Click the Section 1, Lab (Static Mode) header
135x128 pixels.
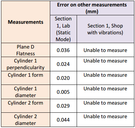pyautogui.click(x=63, y=29)
